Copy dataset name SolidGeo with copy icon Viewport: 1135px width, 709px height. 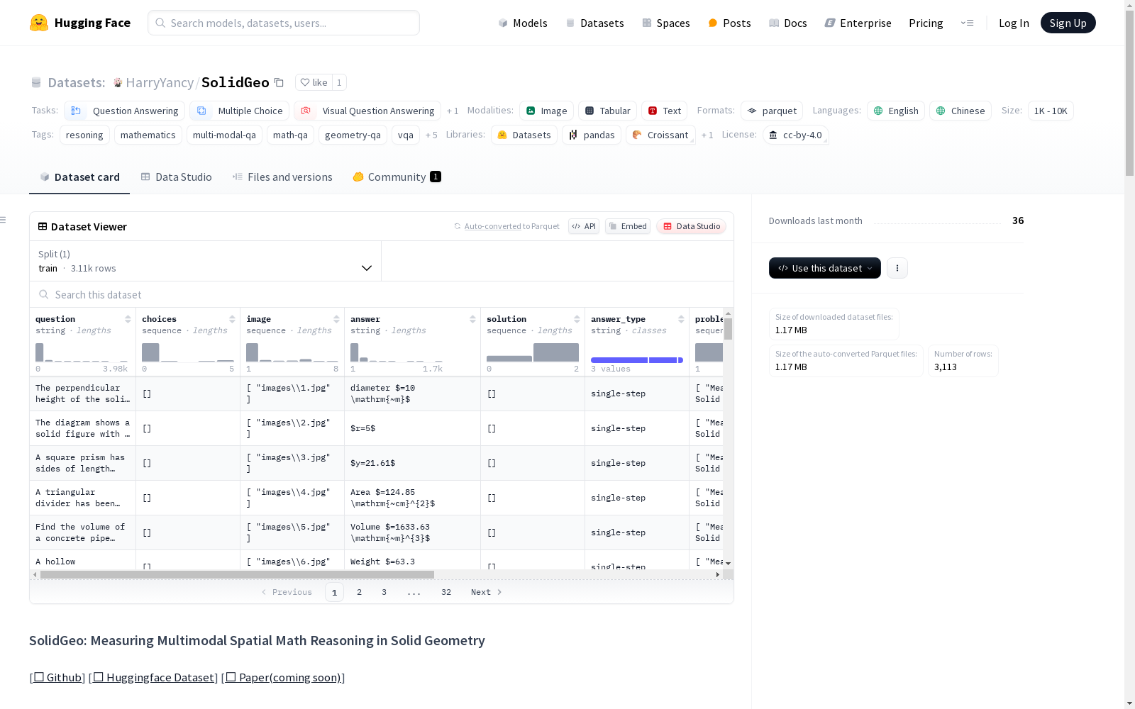click(279, 83)
